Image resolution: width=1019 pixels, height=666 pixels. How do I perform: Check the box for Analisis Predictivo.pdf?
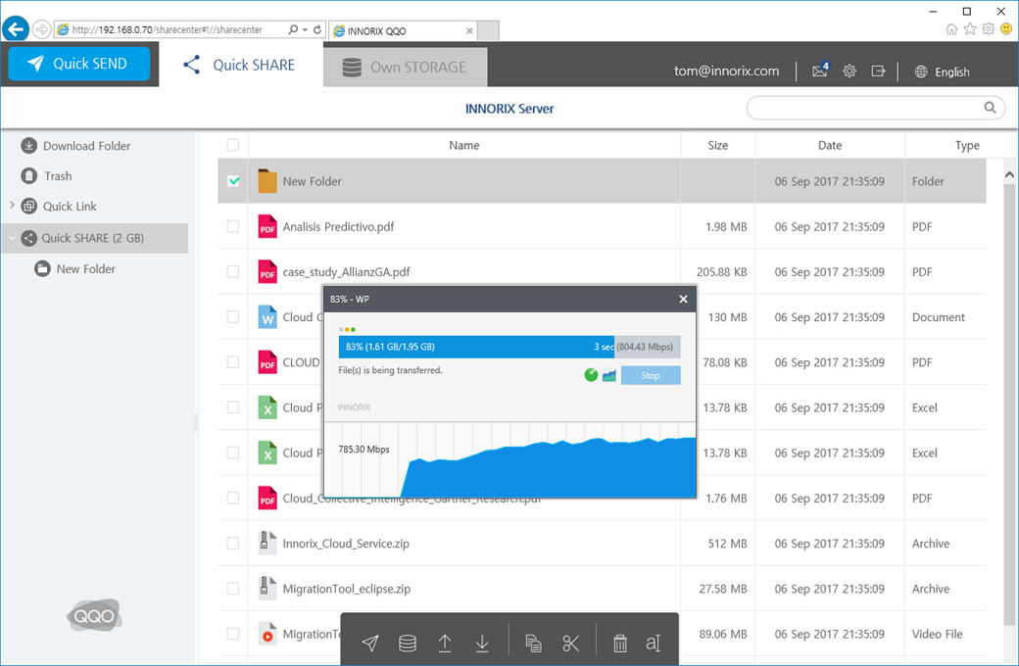tap(233, 226)
